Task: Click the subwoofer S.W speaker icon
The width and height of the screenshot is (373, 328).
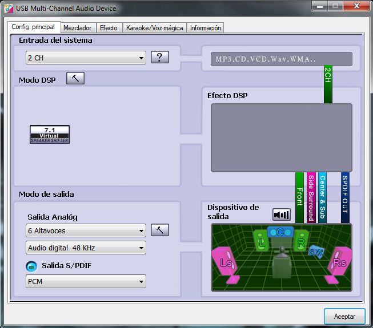Action: (x=316, y=252)
